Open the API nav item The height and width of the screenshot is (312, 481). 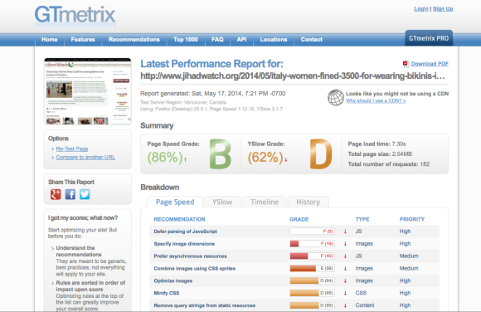click(241, 40)
